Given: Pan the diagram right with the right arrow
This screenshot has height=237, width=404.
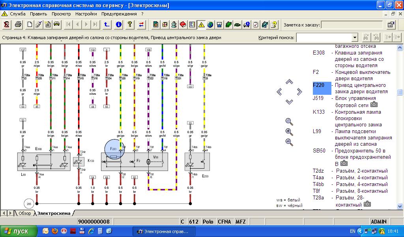Looking at the screenshot, I should click(x=299, y=92).
